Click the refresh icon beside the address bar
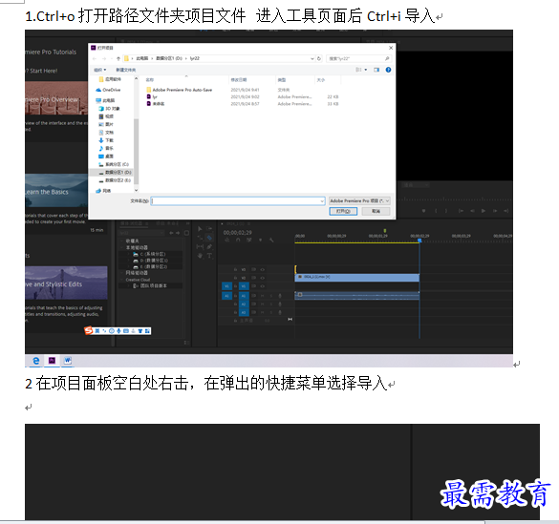 [x=319, y=58]
